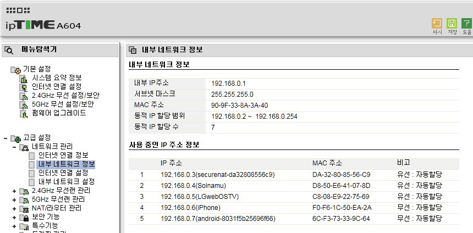Image resolution: width=473 pixels, height=233 pixels.
Task: Click the 메뉴탐색기 search icon
Action: pyautogui.click(x=9, y=51)
